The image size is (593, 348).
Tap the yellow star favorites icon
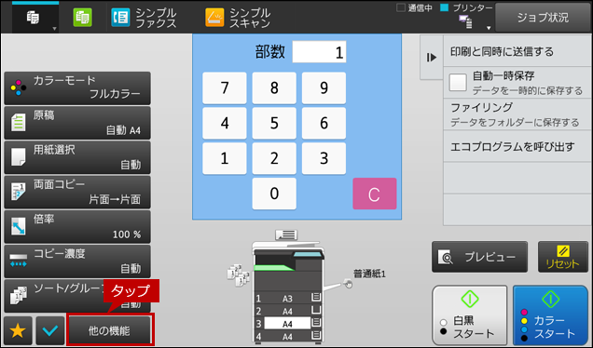18,331
